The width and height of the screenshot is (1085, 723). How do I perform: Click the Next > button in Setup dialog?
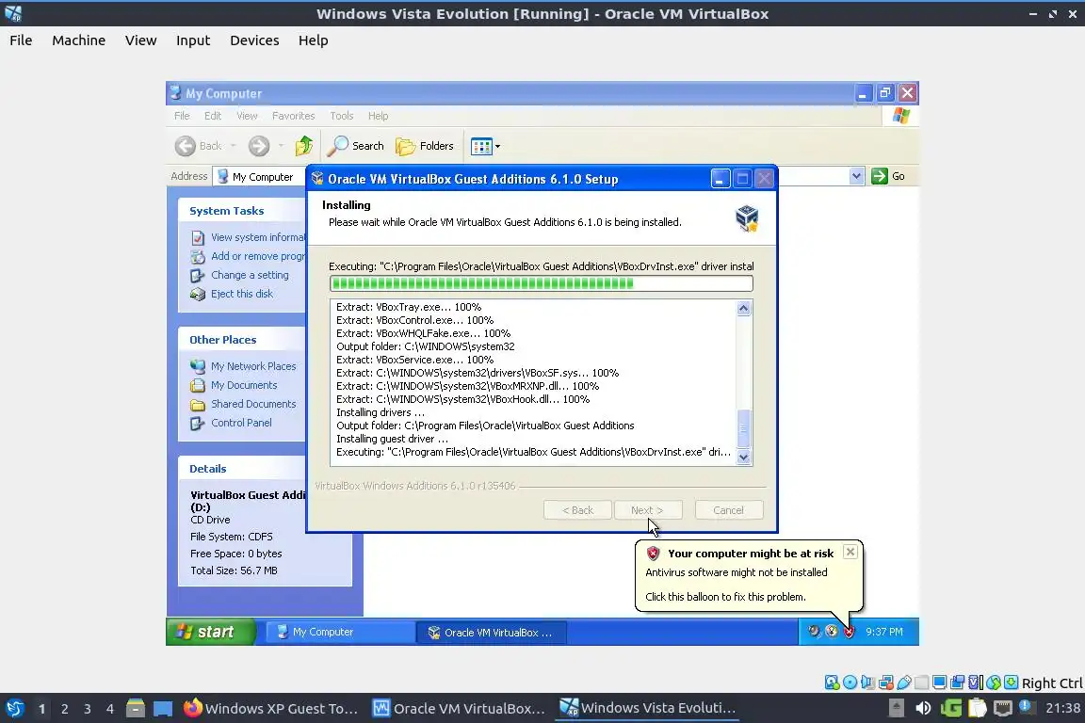tap(648, 510)
